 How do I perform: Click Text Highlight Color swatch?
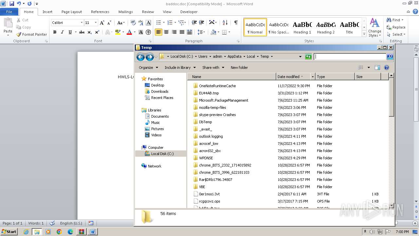pos(118,32)
